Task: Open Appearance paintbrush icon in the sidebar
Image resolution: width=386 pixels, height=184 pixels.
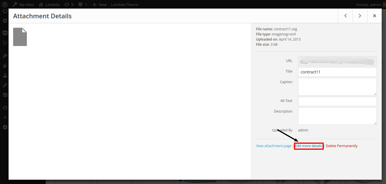Action: pos(5,56)
